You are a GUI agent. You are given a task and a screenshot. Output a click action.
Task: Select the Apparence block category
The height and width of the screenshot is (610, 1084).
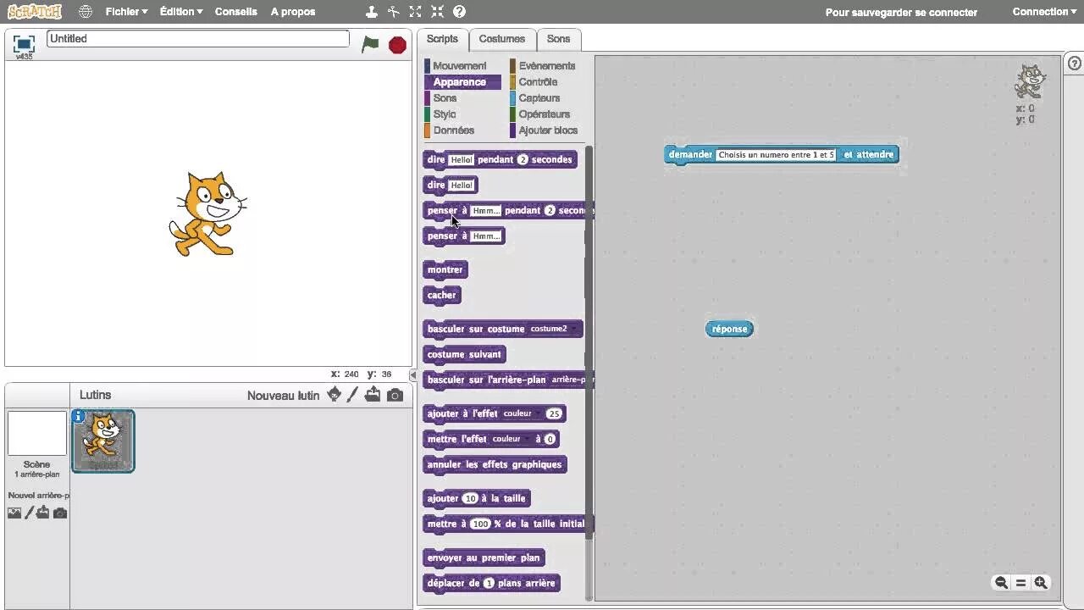462,82
